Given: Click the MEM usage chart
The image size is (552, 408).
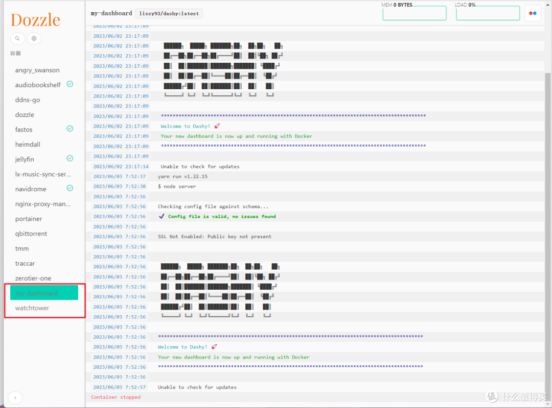Looking at the screenshot, I should [414, 13].
